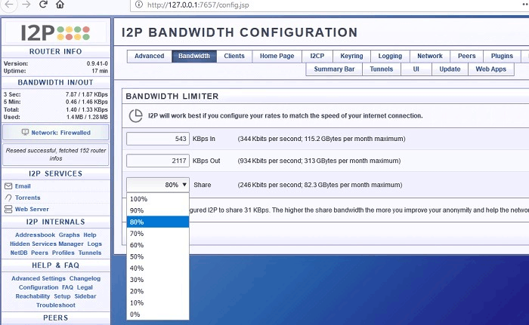Open the Home Page tab

tap(277, 56)
